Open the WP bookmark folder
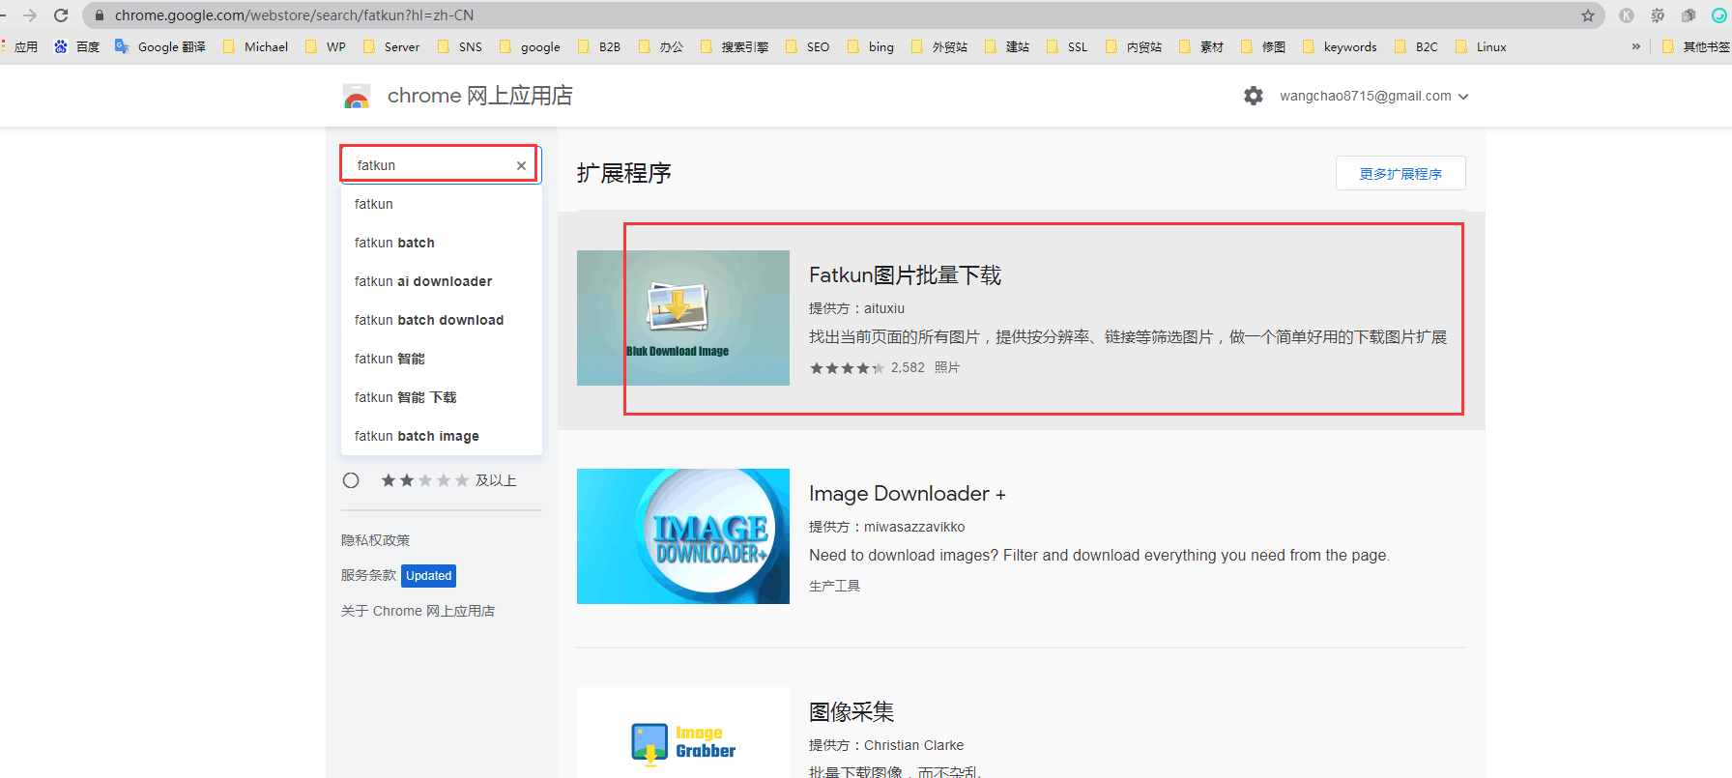This screenshot has width=1732, height=778. coord(326,46)
